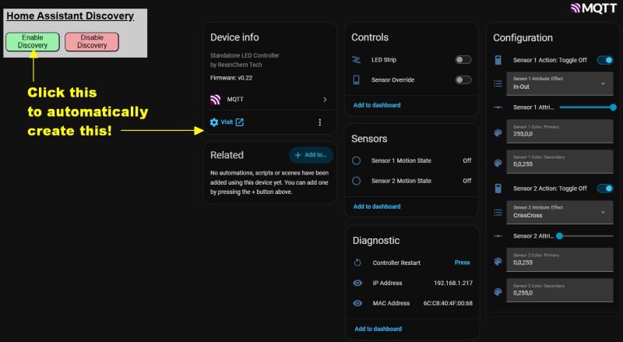The height and width of the screenshot is (342, 623).
Task: Click the Disable Discovery button
Action: point(92,42)
